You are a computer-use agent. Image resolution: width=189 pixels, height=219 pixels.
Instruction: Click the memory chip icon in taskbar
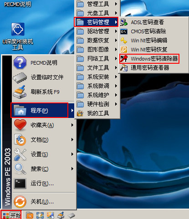point(72,215)
